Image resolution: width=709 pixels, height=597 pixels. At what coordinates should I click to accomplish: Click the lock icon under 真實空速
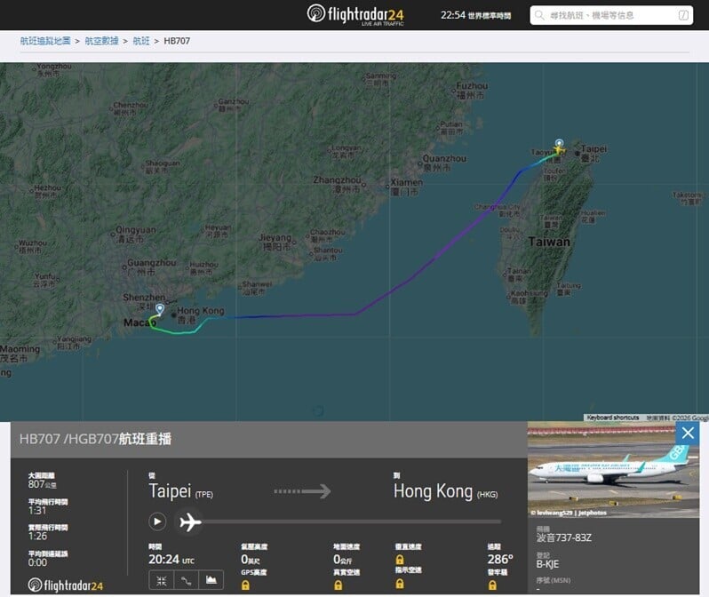point(338,585)
